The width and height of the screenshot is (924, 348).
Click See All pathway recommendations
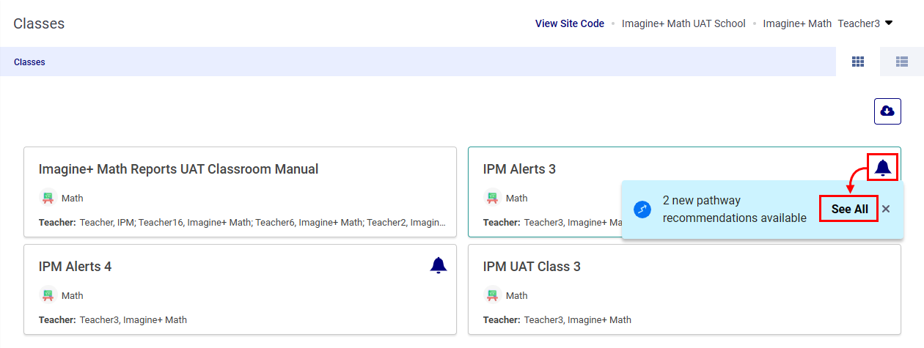(x=849, y=210)
